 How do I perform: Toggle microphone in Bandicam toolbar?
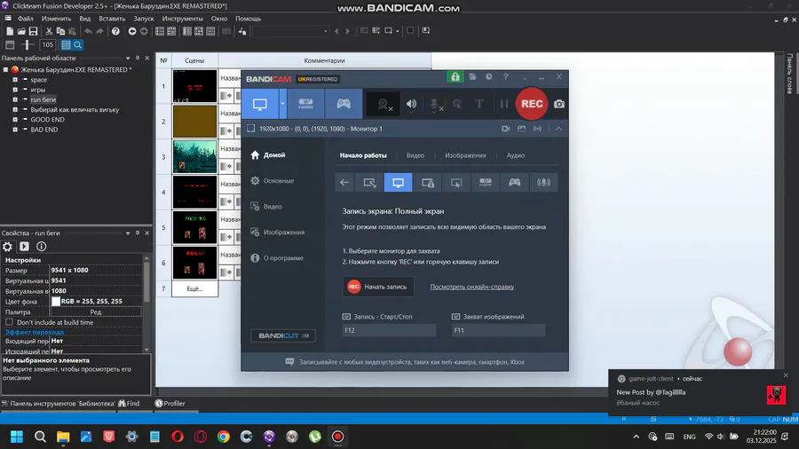pyautogui.click(x=435, y=104)
